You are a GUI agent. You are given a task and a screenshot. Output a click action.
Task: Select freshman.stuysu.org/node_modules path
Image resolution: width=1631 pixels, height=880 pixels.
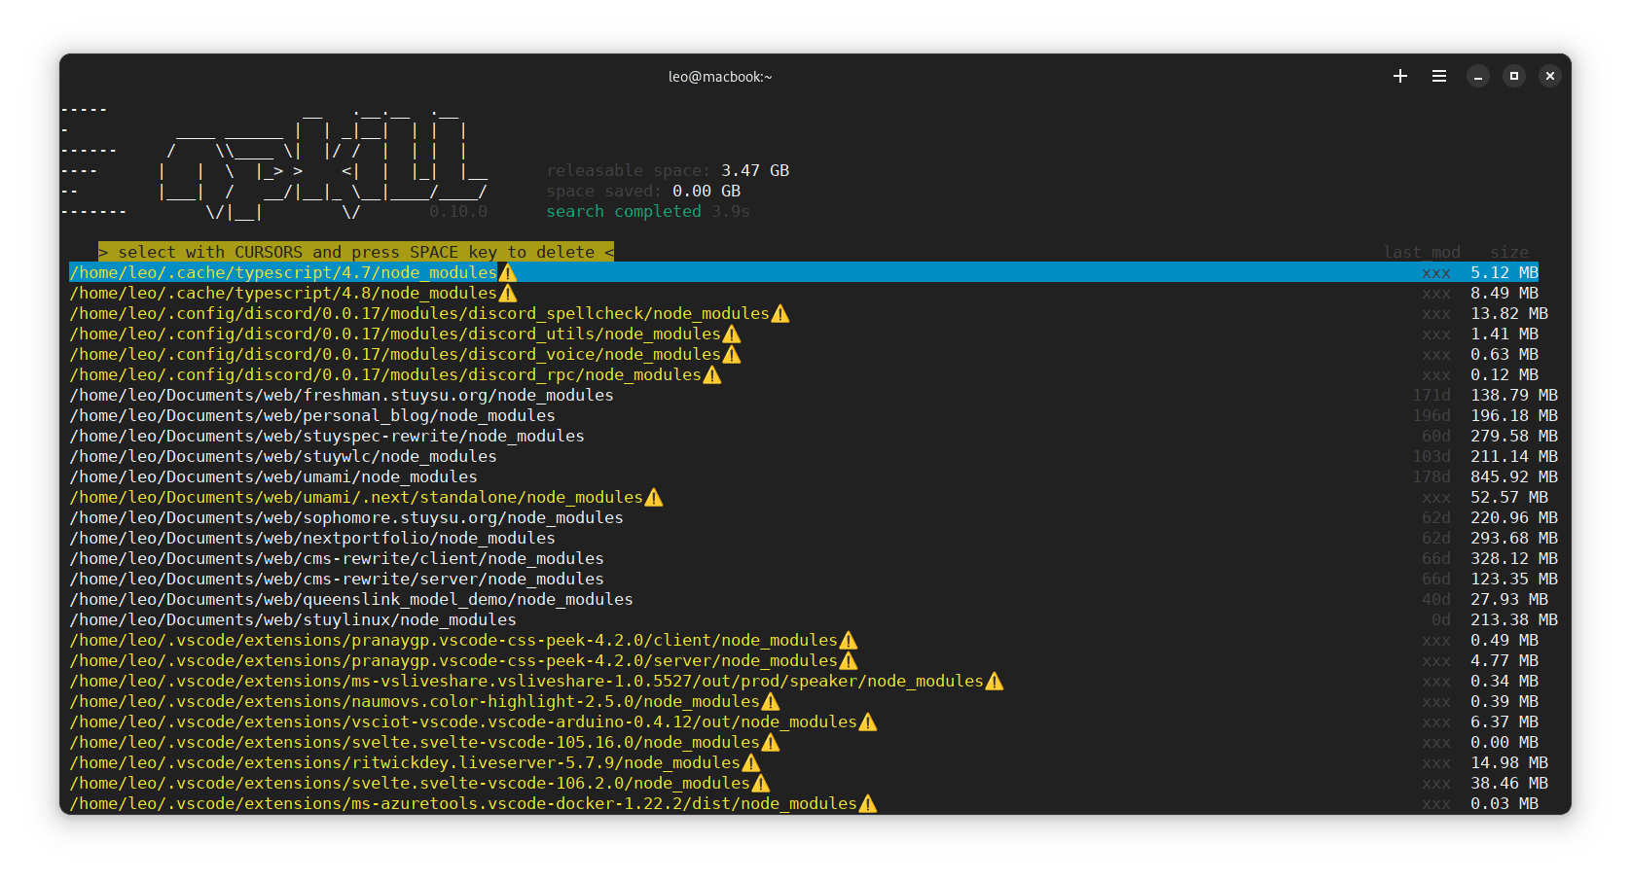coord(342,396)
